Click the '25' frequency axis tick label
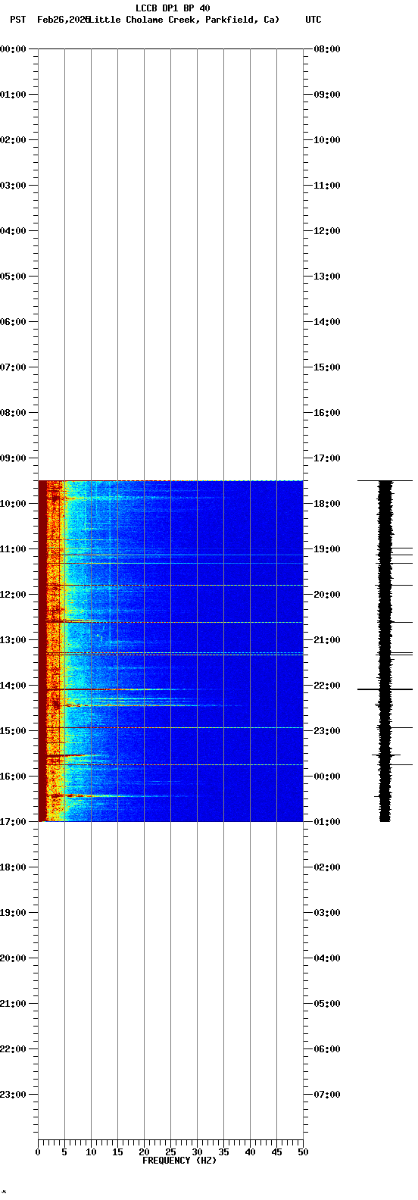Screen dimensions: 418x1200 tap(170, 1152)
